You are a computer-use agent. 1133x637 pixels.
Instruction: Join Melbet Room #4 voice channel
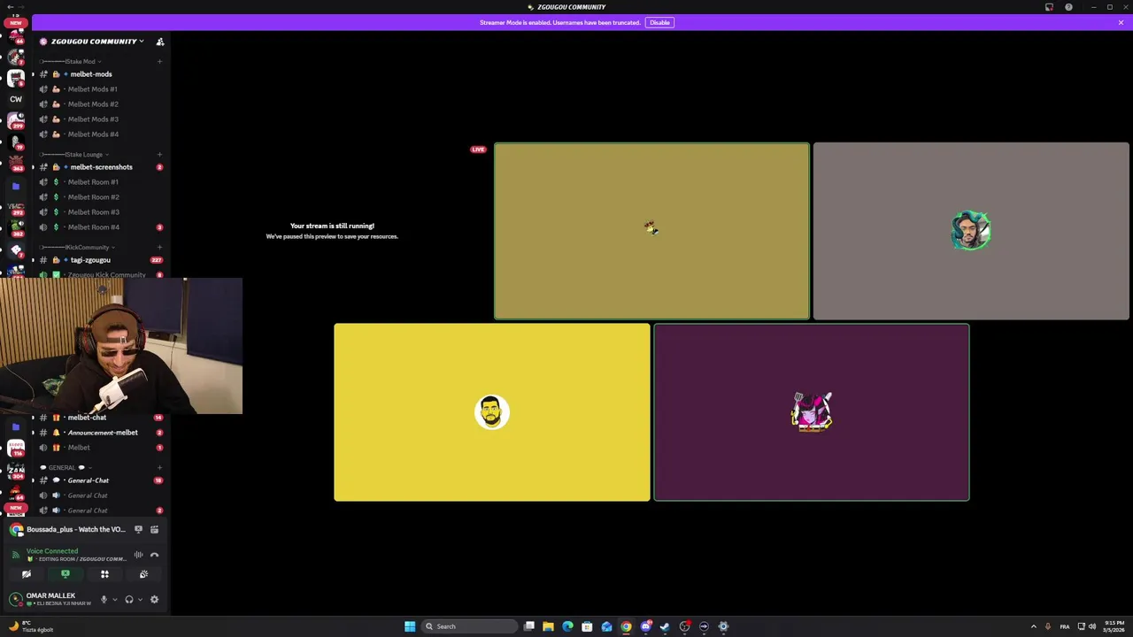pyautogui.click(x=100, y=227)
